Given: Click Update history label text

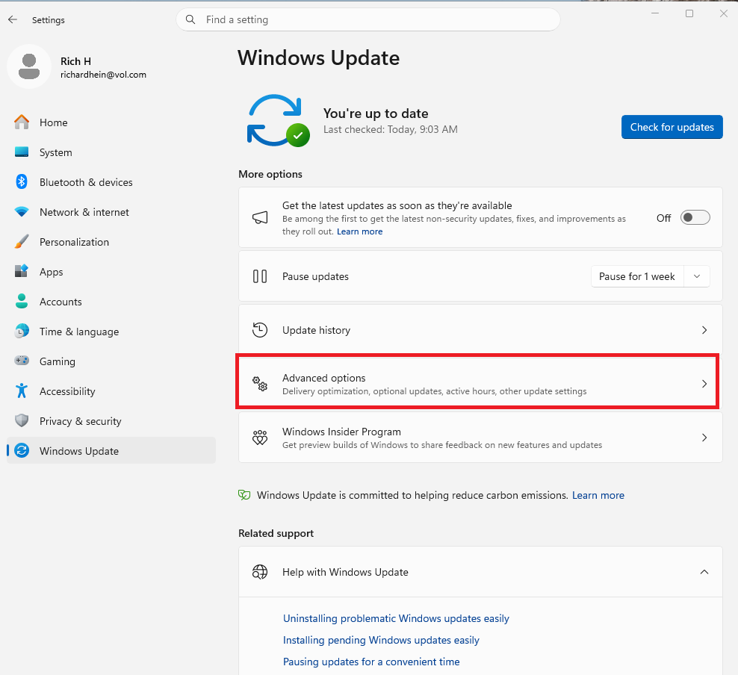Looking at the screenshot, I should coord(316,330).
